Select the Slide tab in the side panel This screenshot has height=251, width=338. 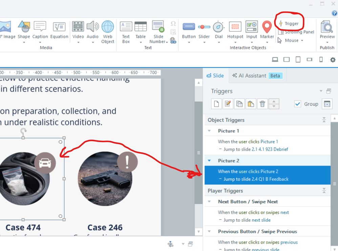tap(215, 76)
